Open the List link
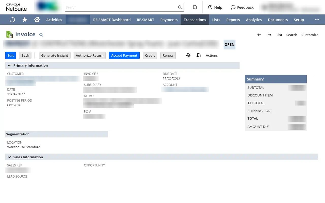The width and height of the screenshot is (325, 203). [x=279, y=35]
